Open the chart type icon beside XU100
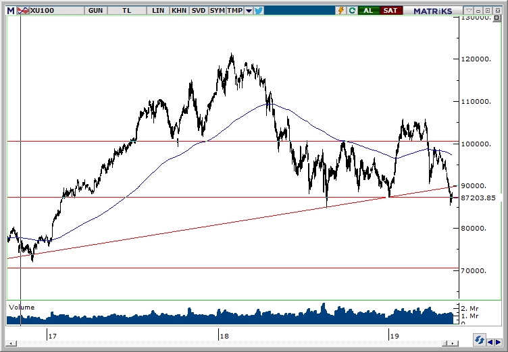 click(x=23, y=11)
